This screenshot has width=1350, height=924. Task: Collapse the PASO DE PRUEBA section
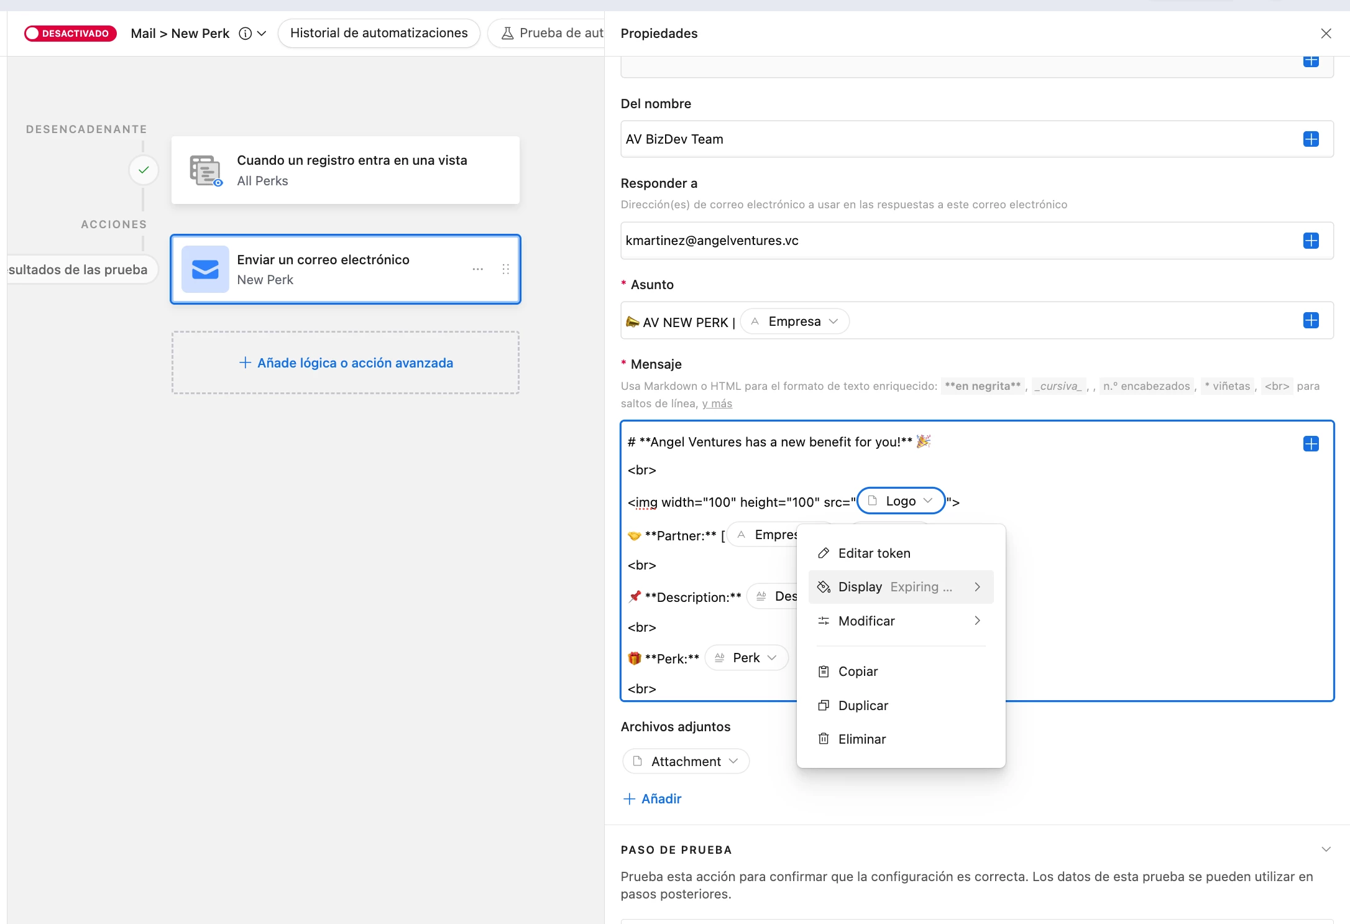(1325, 849)
